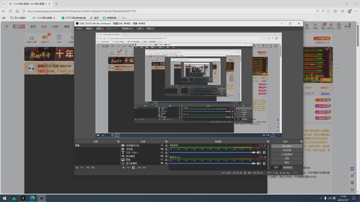Open a new browser tab
360x202 pixels.
[56, 4]
